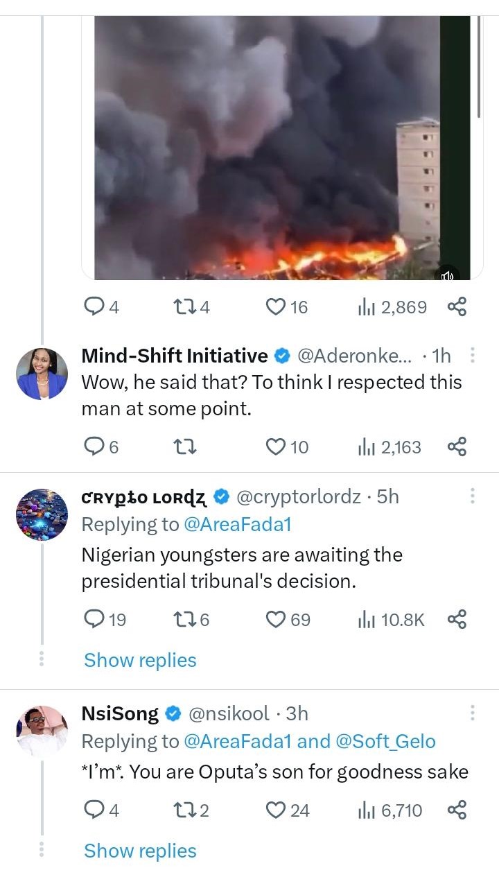Show replies under cryptorlordz tweet
499x877 pixels.
pyautogui.click(x=140, y=660)
